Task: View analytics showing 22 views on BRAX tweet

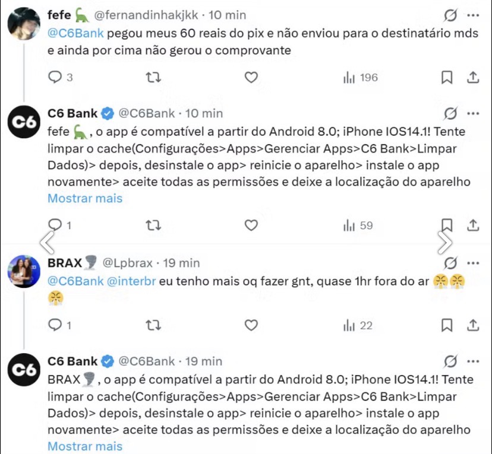Action: pyautogui.click(x=358, y=326)
